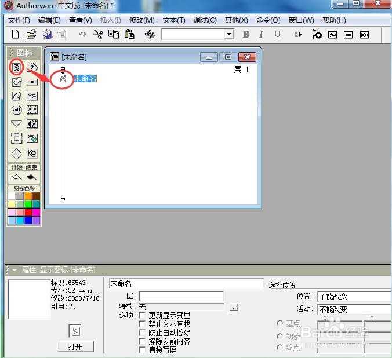Image resolution: width=392 pixels, height=358 pixels.
Task: Click the Cut scissors icon
Action: [98, 34]
